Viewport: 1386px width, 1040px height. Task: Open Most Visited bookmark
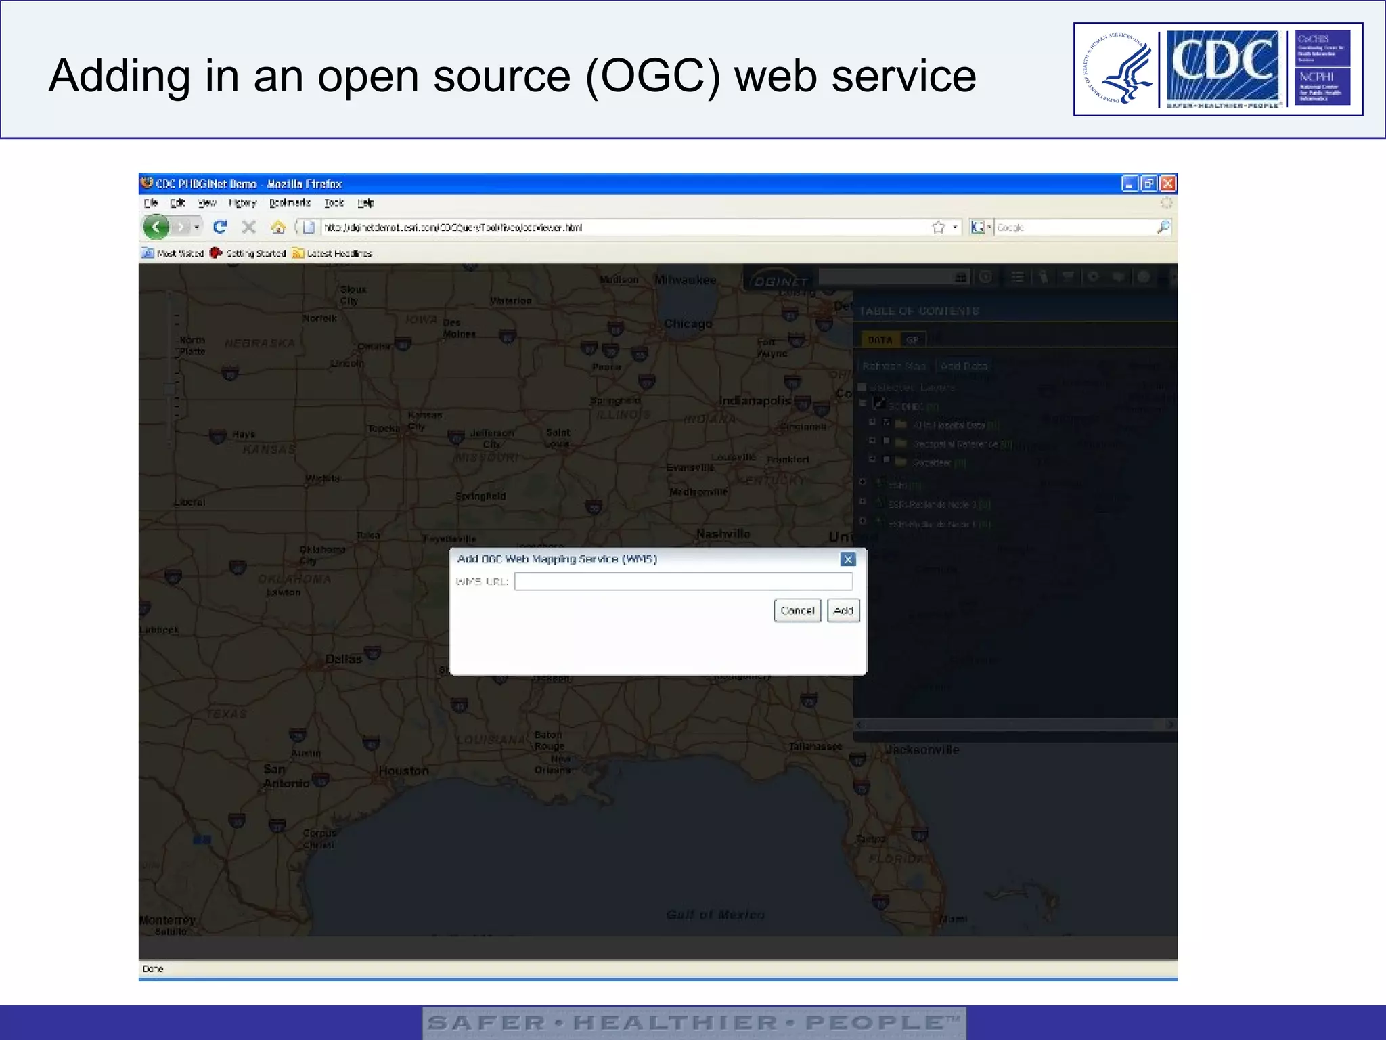click(x=173, y=253)
